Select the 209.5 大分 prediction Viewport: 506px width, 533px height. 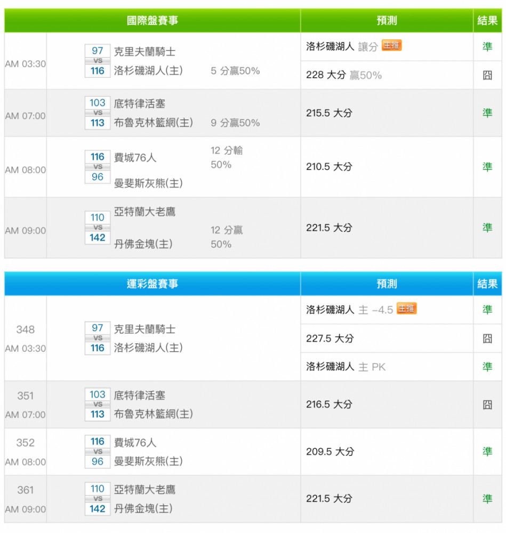coord(330,451)
